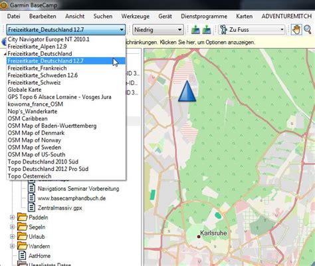Open the Niedrig detail level dropdown
The height and width of the screenshot is (266, 315).
pos(158,30)
